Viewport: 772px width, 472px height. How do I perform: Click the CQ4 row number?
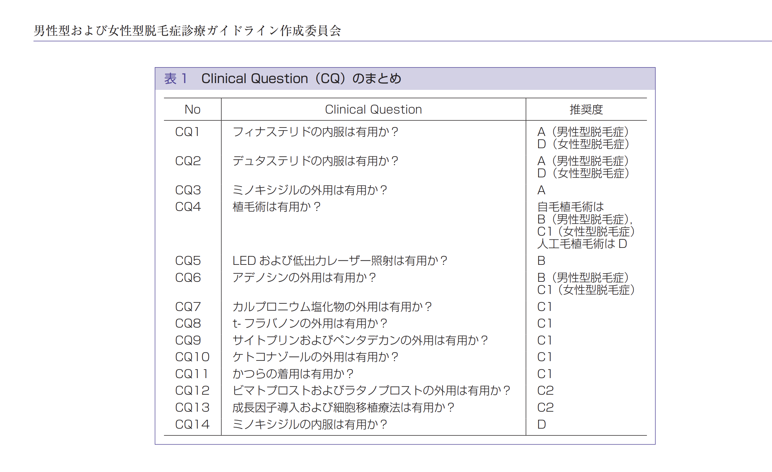coord(188,207)
